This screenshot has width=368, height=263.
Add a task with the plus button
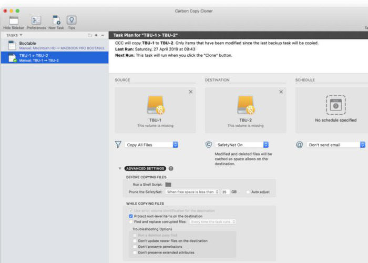pyautogui.click(x=96, y=35)
